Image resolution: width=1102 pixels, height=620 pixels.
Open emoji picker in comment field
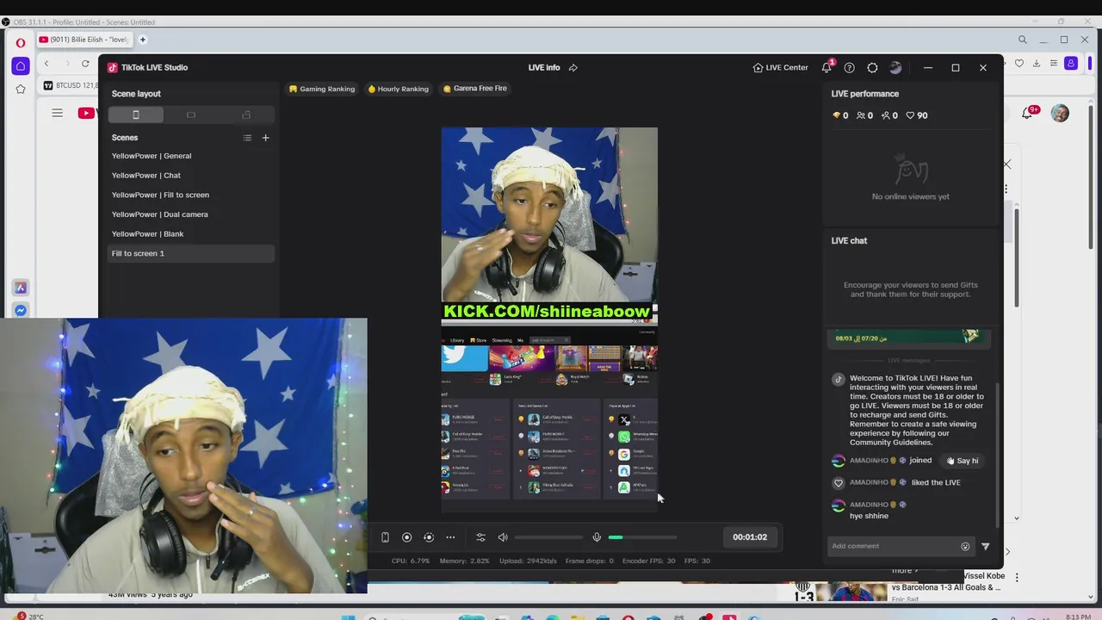(x=965, y=546)
